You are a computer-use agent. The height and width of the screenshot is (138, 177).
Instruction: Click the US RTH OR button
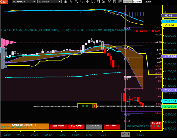tap(112, 127)
